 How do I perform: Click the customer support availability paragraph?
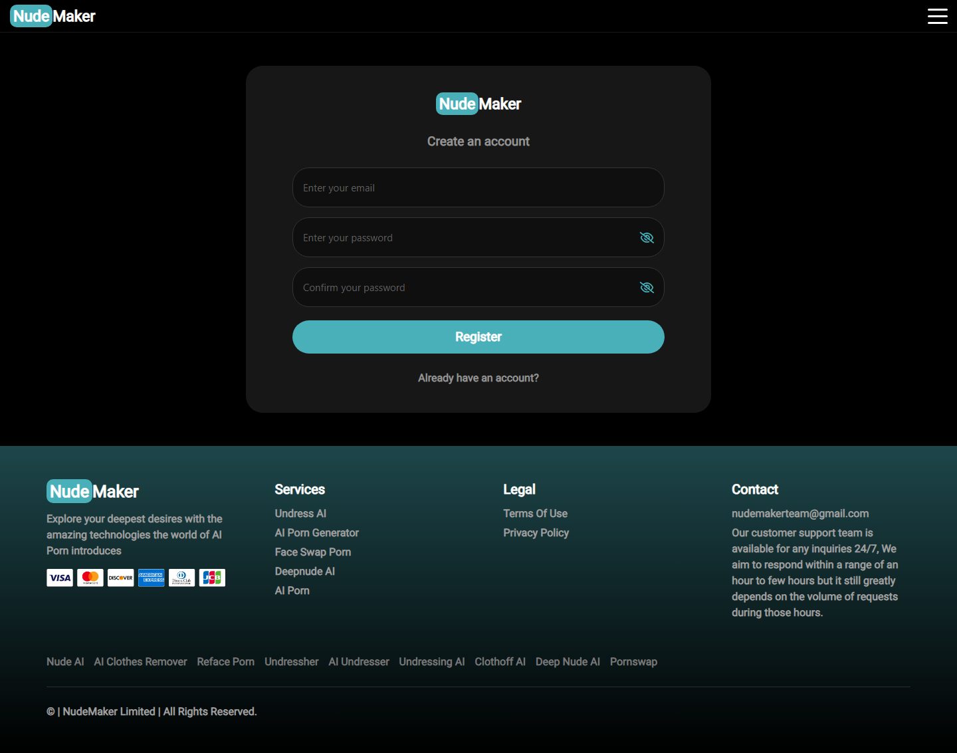coord(815,572)
